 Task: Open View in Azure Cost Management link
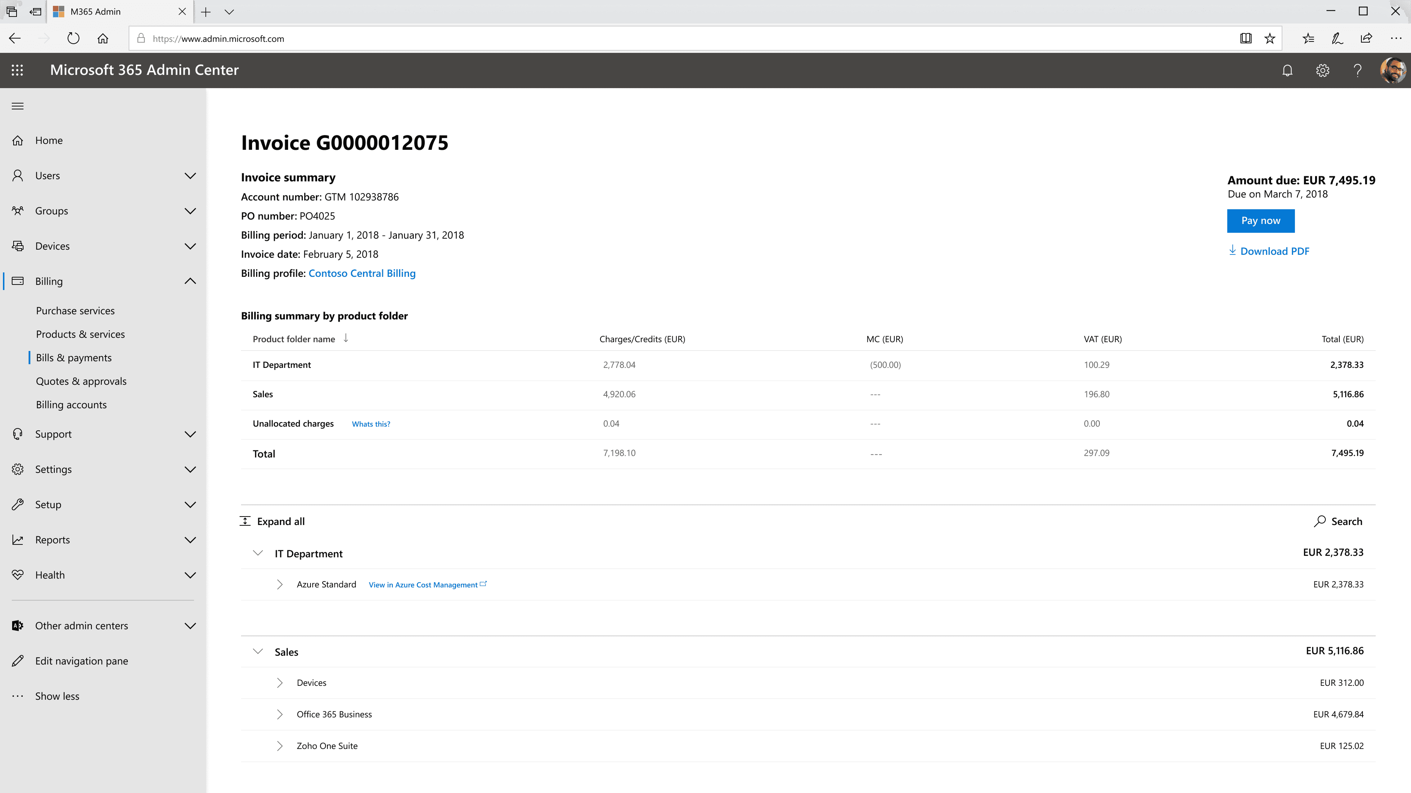pyautogui.click(x=428, y=585)
